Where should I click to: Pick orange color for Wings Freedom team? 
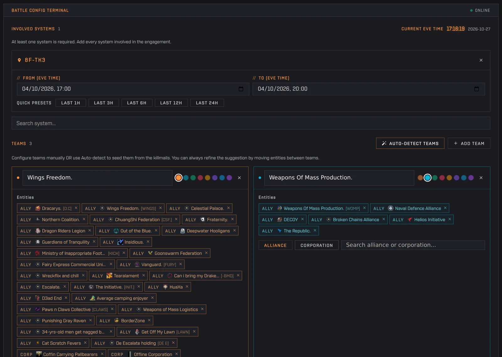point(179,178)
